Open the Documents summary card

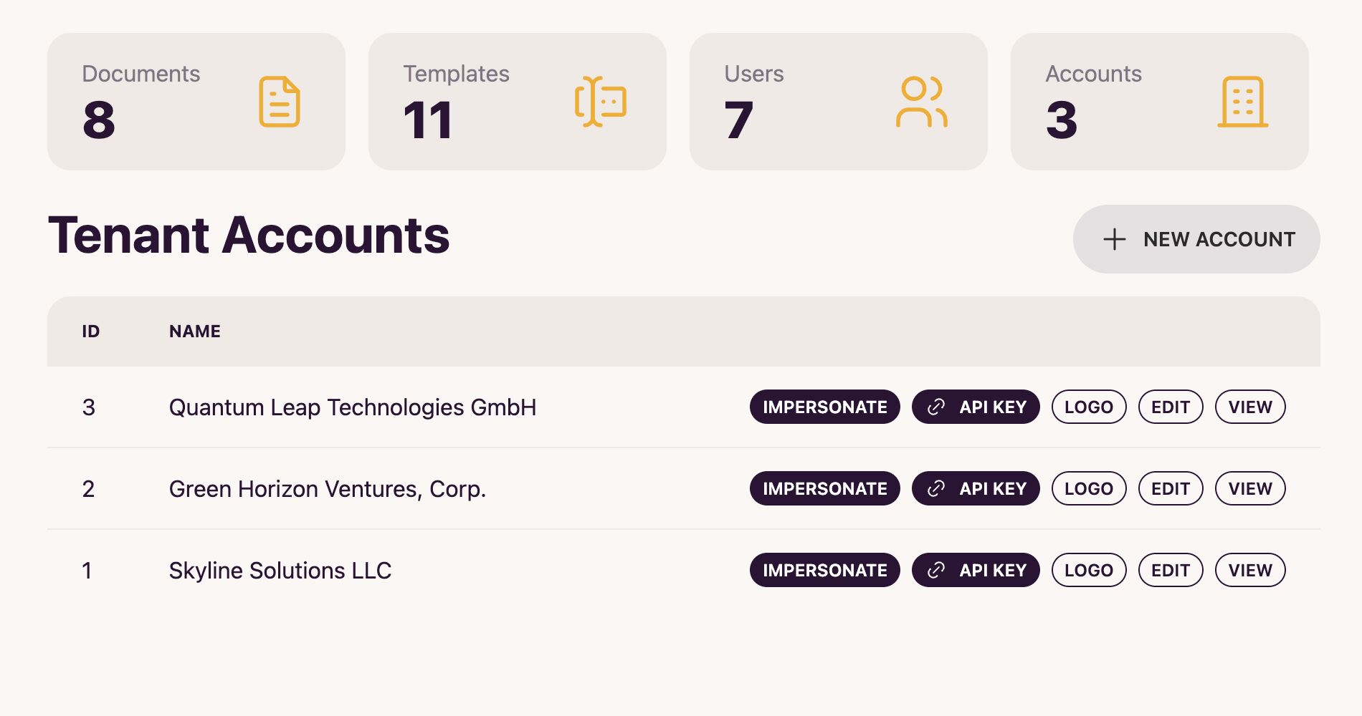coord(196,102)
